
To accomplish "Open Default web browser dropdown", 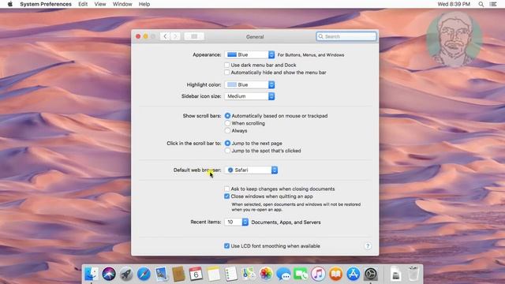I will click(251, 170).
